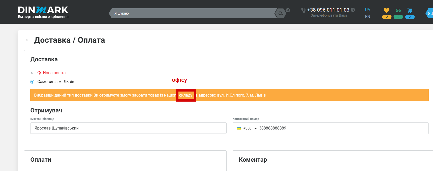This screenshot has height=171, width=433.
Task: Click the arrow icon after the phone number
Action: point(353,10)
